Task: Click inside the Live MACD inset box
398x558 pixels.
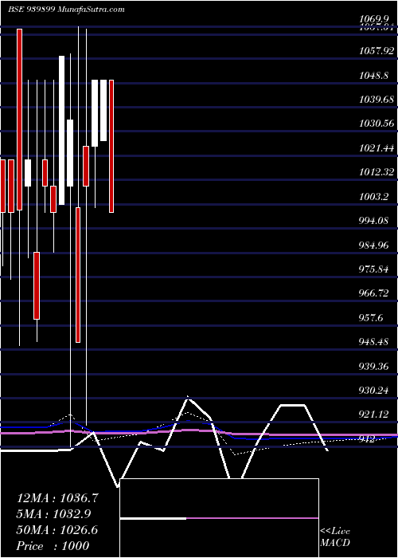Action: pyautogui.click(x=219, y=518)
